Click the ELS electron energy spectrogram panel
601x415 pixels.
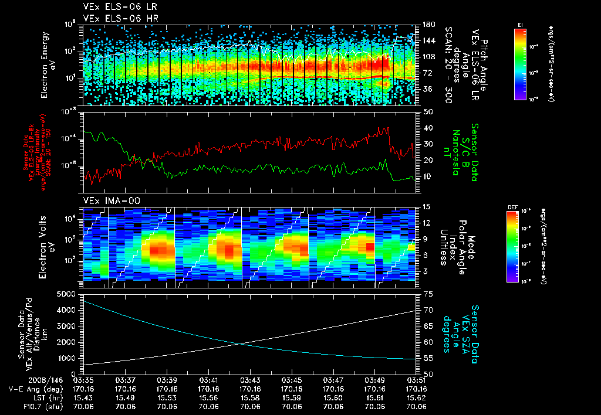[x=249, y=64]
